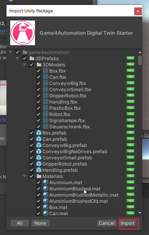Click the ConveyorSmall.fbx mesh icon
The image size is (149, 235).
point(46,90)
